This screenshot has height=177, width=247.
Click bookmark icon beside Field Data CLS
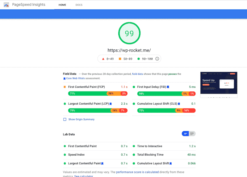[179, 104]
